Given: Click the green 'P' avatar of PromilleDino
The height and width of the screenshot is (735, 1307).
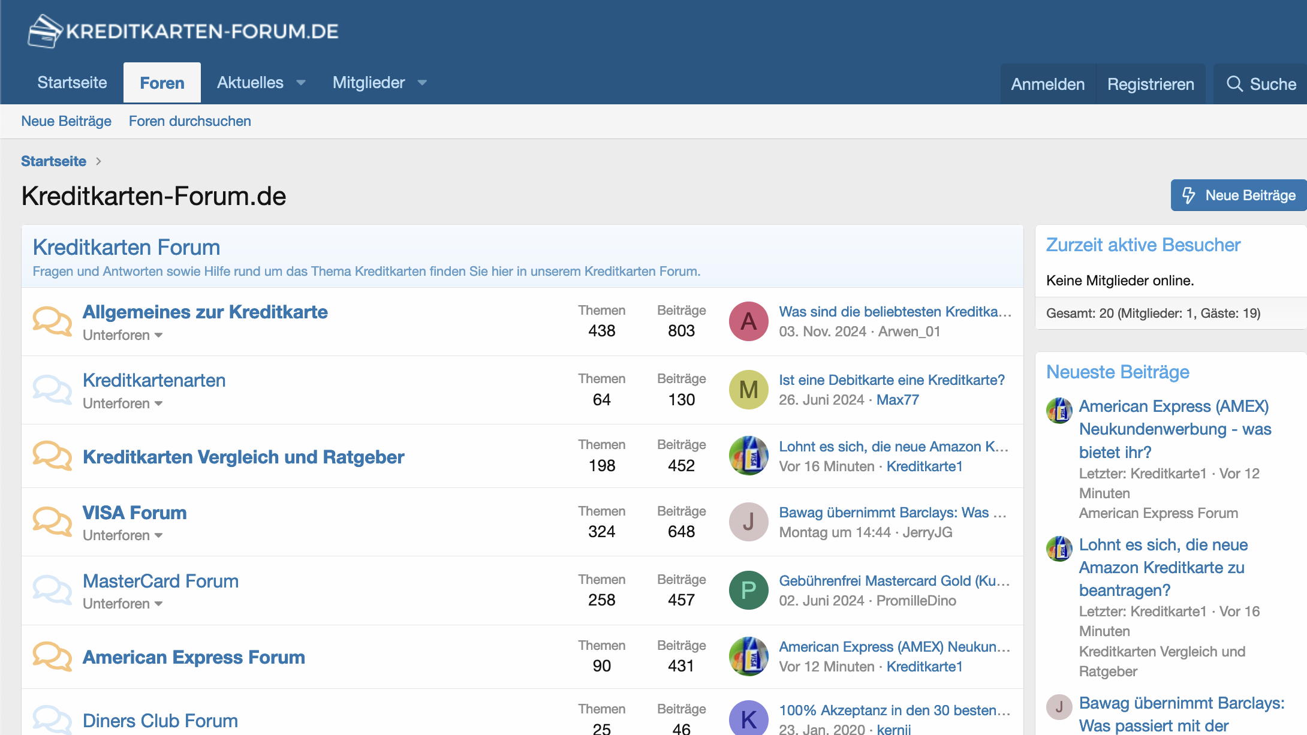Looking at the screenshot, I should [x=748, y=590].
